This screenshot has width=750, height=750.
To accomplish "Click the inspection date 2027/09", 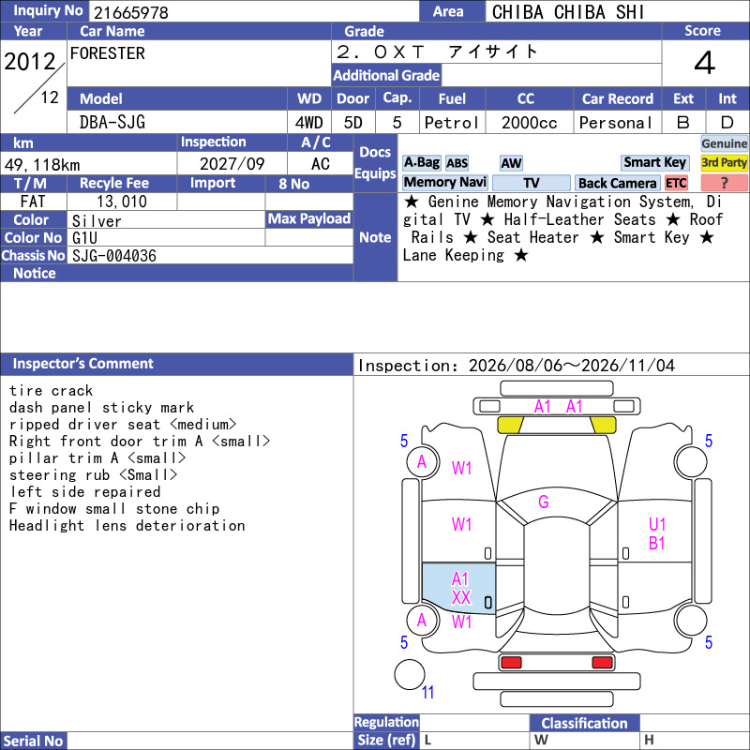I will [x=232, y=164].
